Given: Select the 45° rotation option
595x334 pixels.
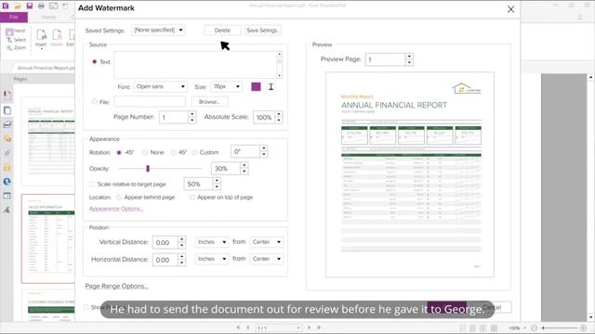Looking at the screenshot, I should (x=174, y=152).
